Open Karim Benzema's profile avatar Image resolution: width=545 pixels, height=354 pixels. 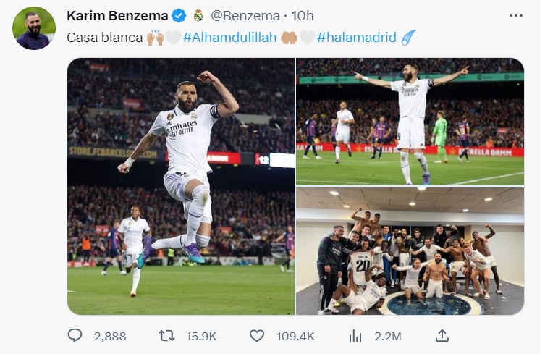tap(33, 28)
